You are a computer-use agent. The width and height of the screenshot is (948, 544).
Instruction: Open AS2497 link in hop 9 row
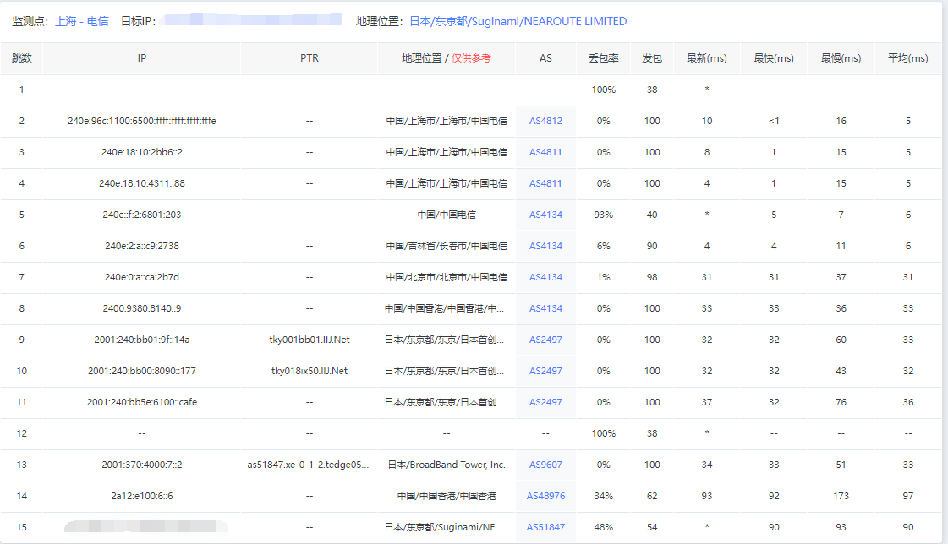pyautogui.click(x=545, y=340)
